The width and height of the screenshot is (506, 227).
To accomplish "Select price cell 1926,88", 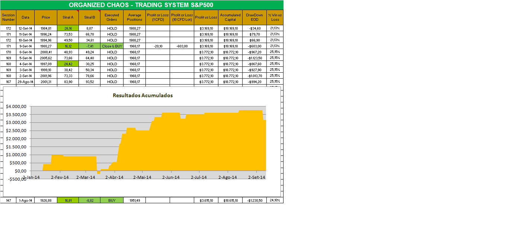I will click(x=46, y=200).
